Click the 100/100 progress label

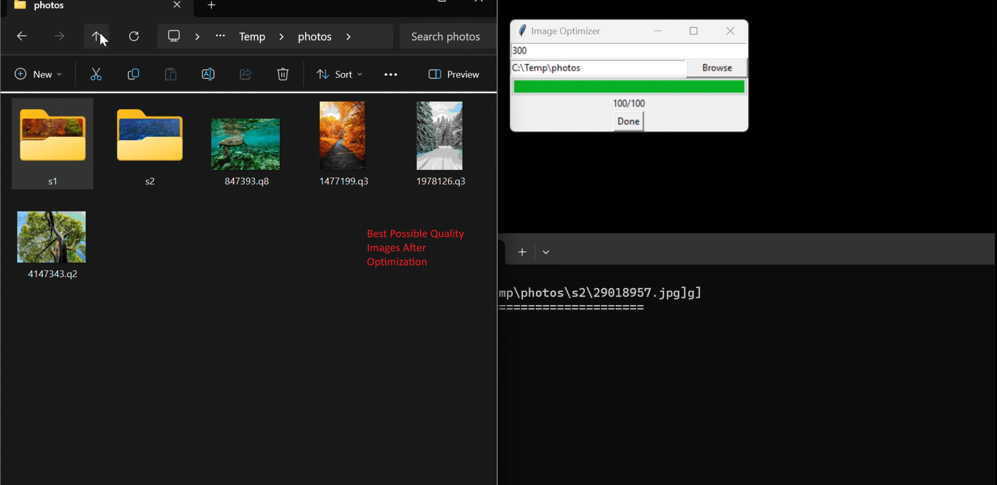629,103
